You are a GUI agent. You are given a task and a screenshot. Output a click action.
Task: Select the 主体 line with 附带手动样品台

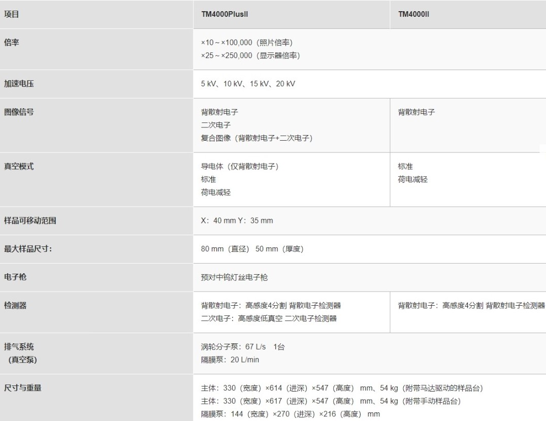[x=331, y=401]
